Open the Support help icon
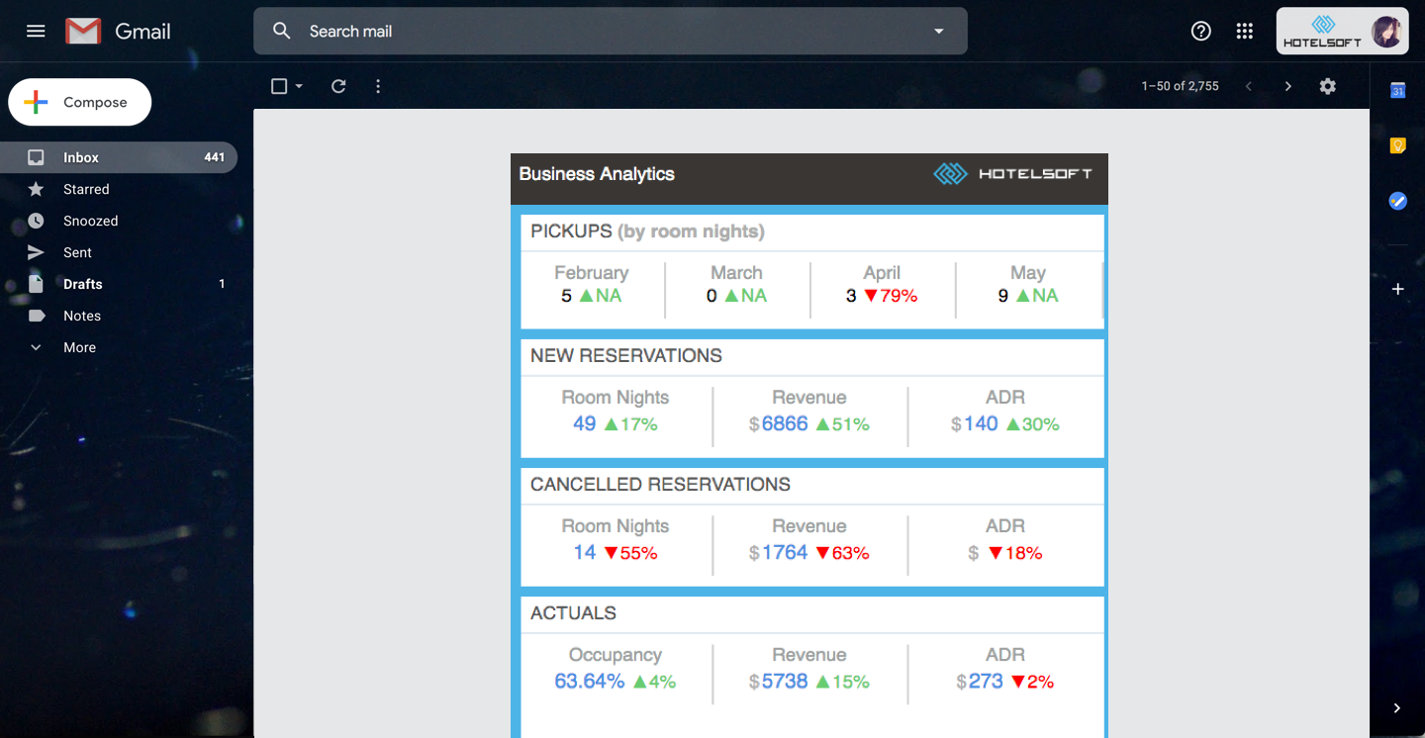The image size is (1425, 738). pyautogui.click(x=1200, y=31)
